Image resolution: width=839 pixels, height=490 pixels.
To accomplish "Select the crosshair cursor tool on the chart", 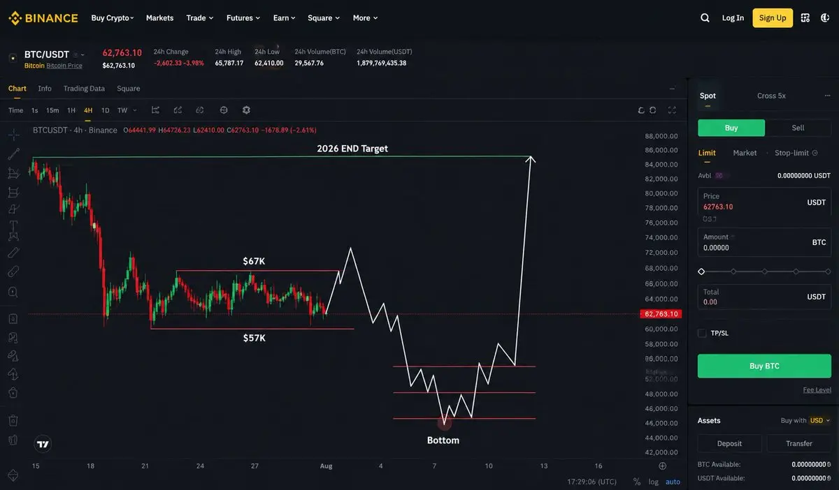I will coord(13,134).
